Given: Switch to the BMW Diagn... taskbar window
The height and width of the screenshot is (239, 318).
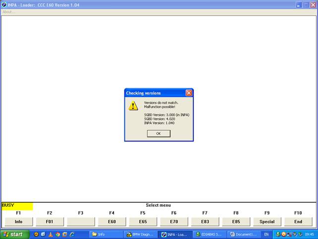Looking at the screenshot, I should (x=141, y=234).
